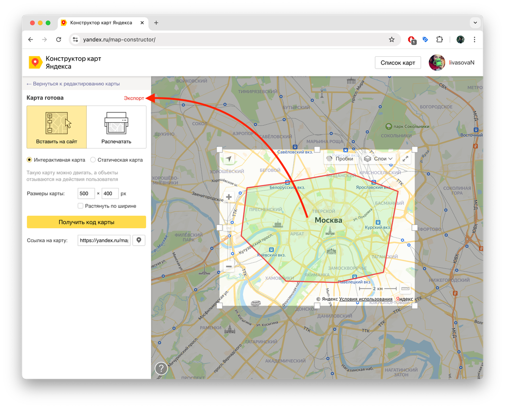Open site information icon in address bar
505x408 pixels.
pyautogui.click(x=75, y=39)
